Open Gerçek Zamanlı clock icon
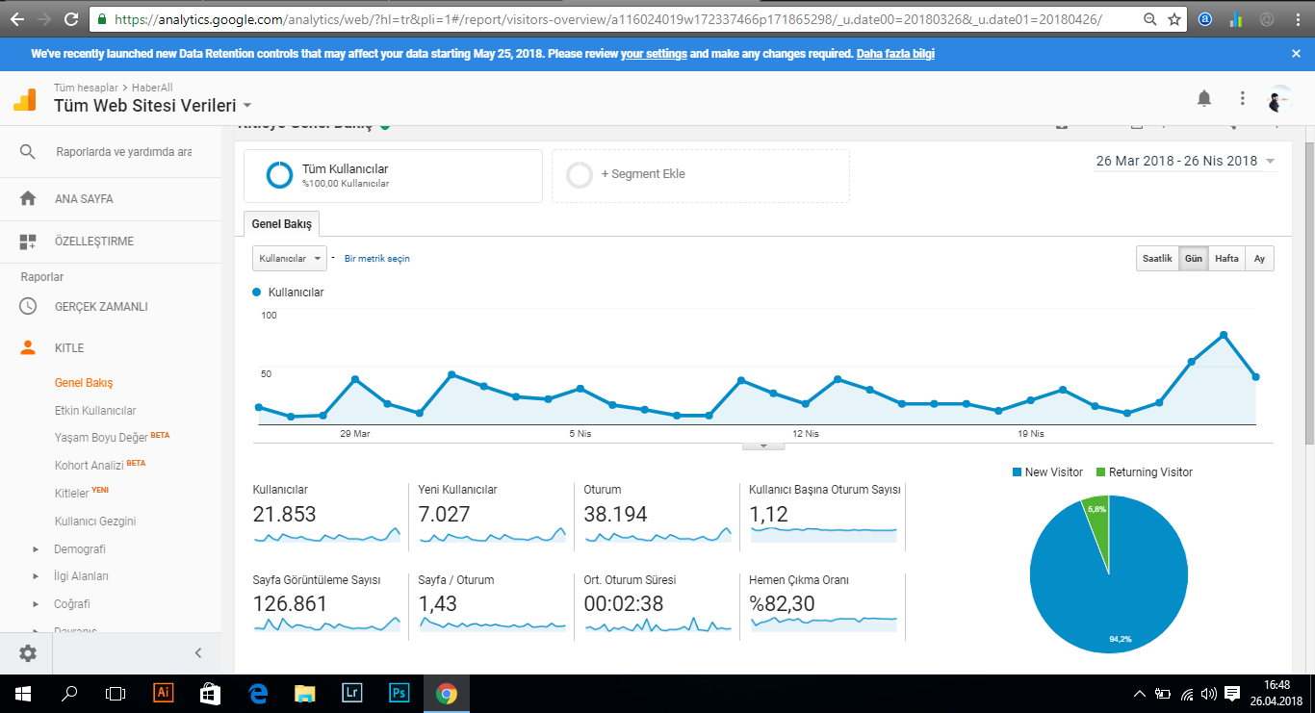This screenshot has height=713, width=1315. coord(28,306)
